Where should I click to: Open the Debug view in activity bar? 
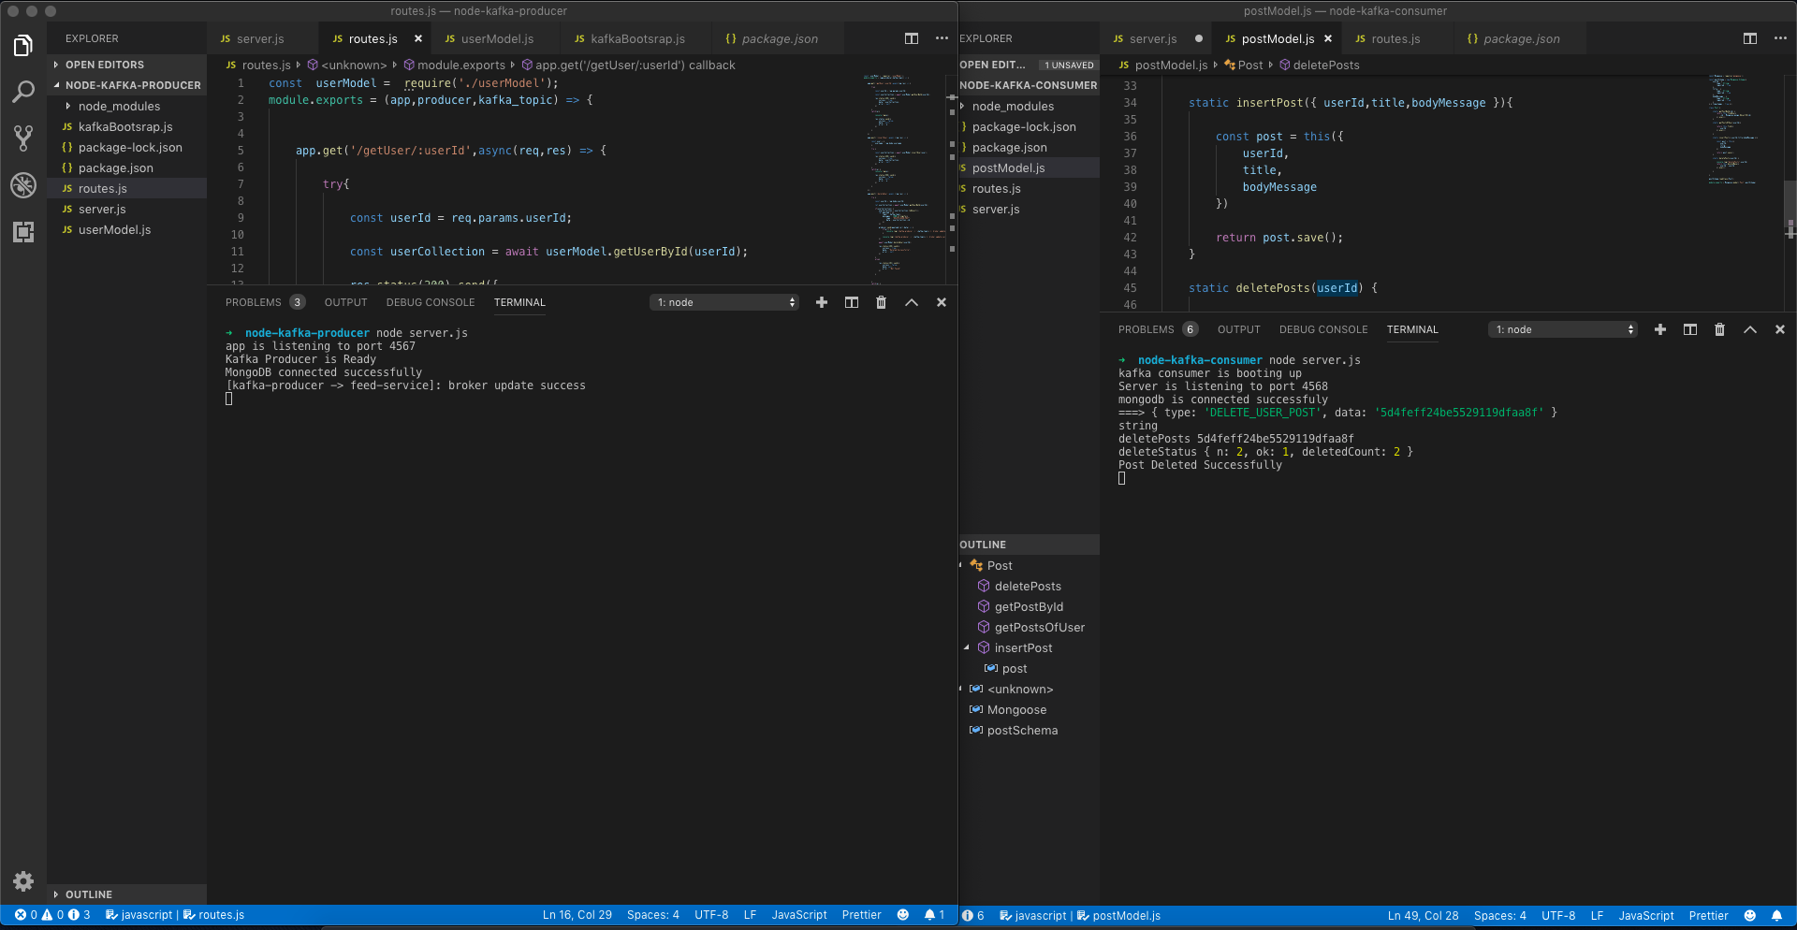pos(23,185)
